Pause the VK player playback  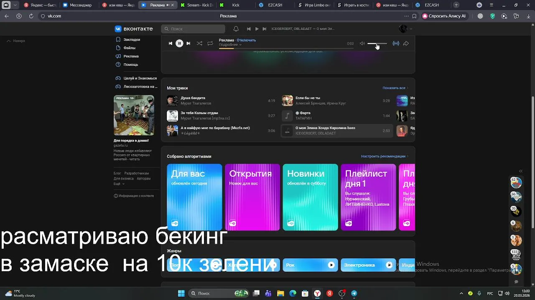179,43
